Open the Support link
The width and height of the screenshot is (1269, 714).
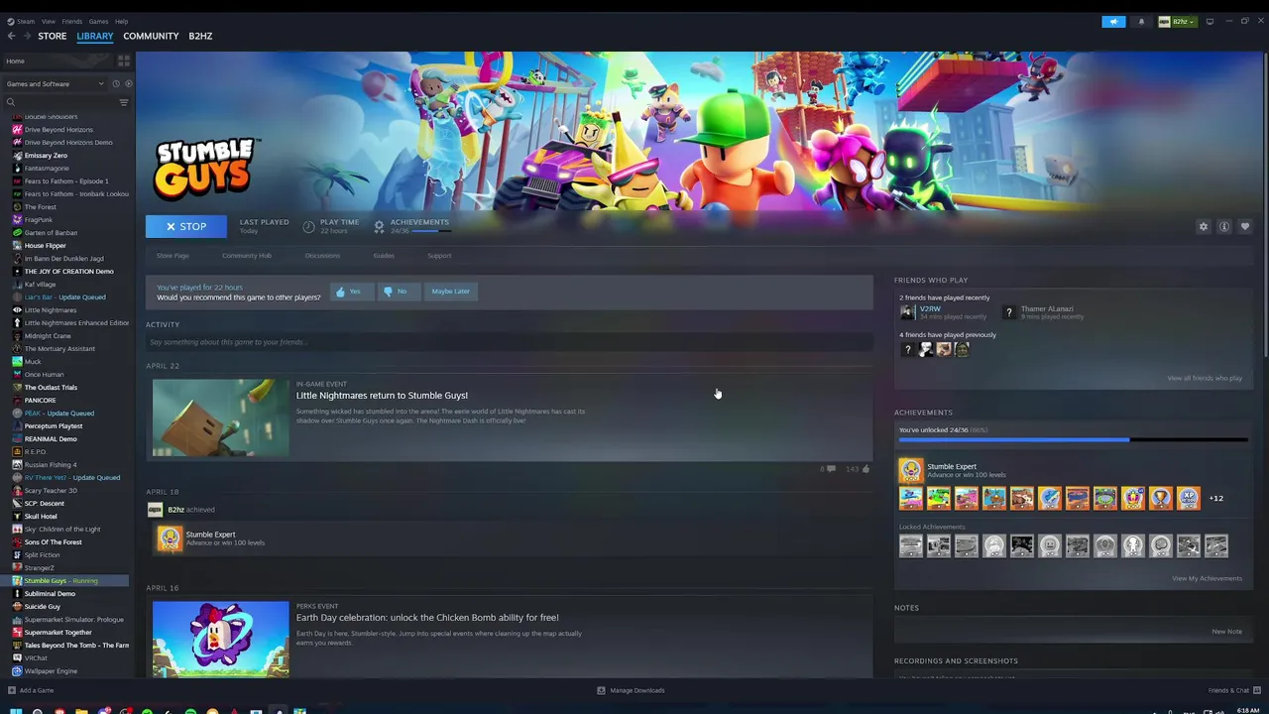point(439,255)
